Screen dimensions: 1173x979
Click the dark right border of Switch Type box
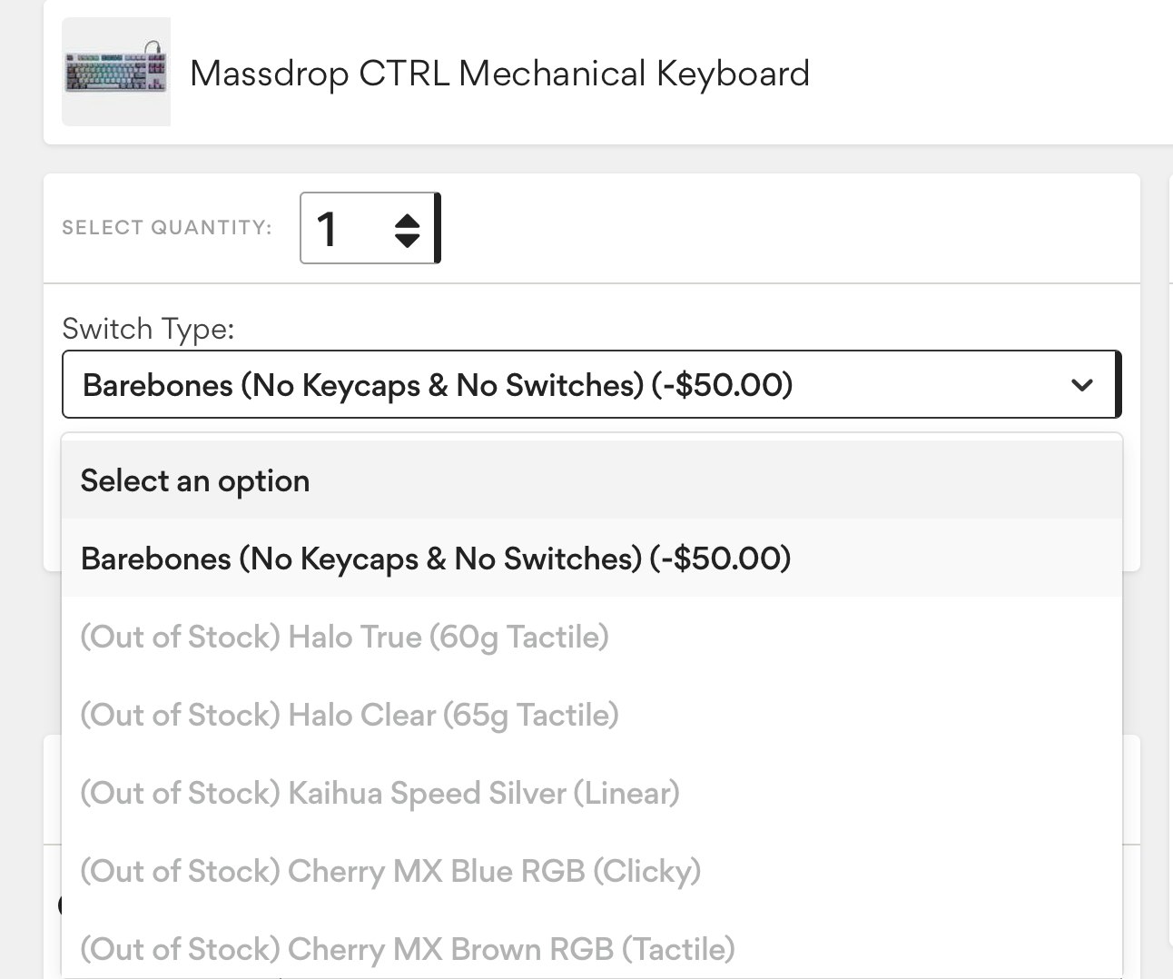coord(1119,384)
